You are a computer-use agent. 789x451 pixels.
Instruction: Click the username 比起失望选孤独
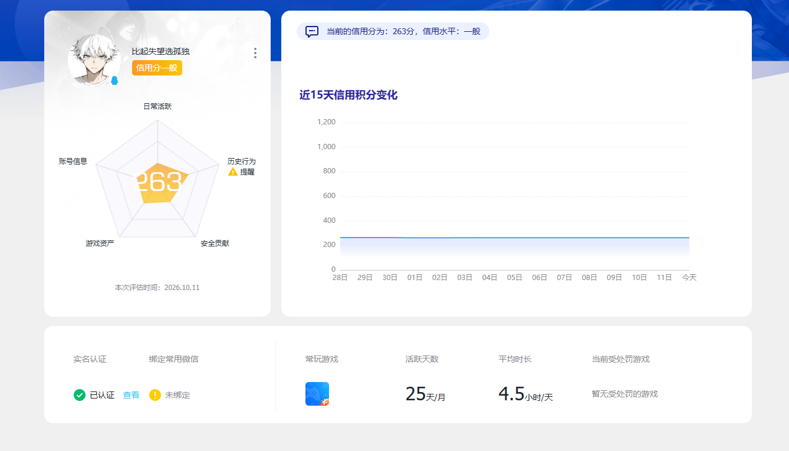click(161, 51)
